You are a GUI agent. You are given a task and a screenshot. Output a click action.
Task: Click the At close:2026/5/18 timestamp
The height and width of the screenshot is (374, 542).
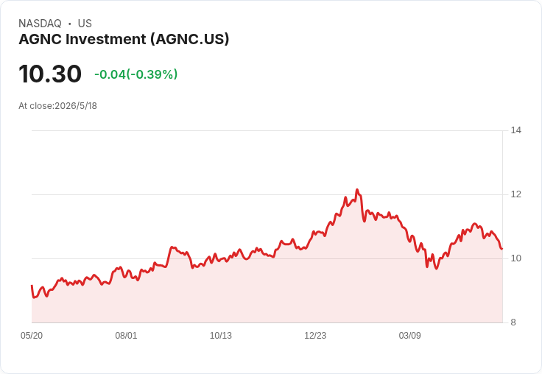click(x=57, y=106)
